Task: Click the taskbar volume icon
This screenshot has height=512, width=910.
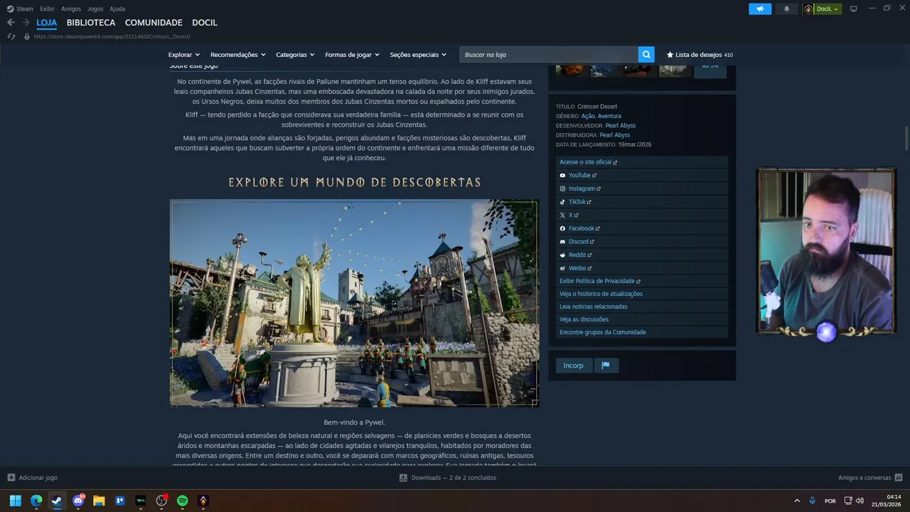Action: point(860,501)
